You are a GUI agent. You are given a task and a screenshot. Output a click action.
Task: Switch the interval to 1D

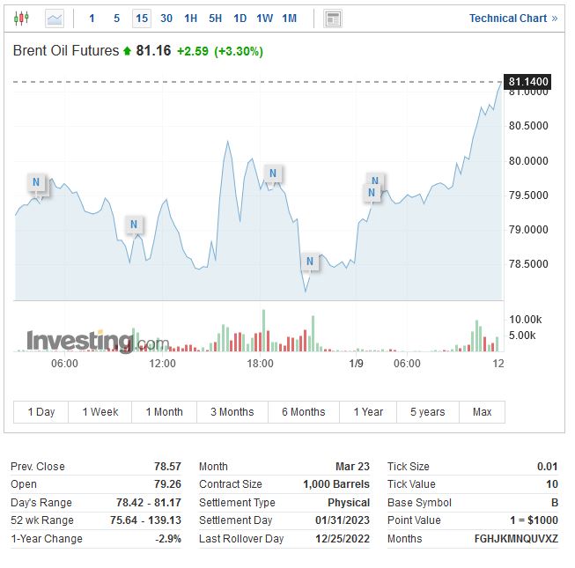coord(240,18)
